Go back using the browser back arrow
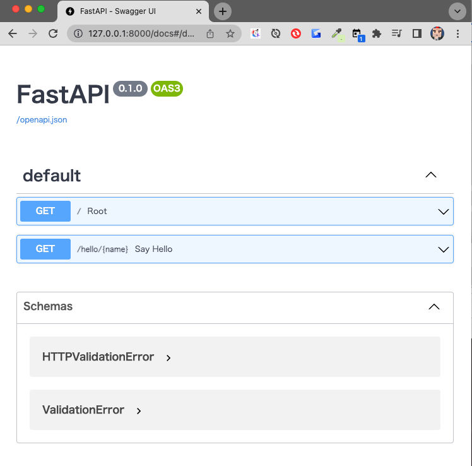Viewport: 472px width, 466px height. point(13,33)
